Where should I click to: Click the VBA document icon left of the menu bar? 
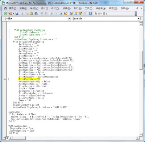(5, 8)
